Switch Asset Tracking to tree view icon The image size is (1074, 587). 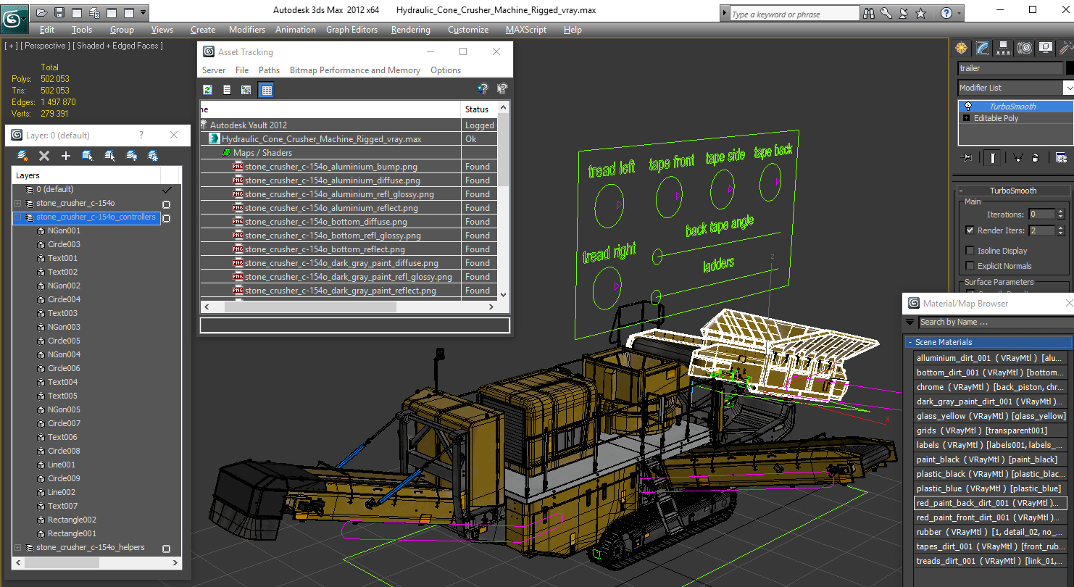(246, 90)
